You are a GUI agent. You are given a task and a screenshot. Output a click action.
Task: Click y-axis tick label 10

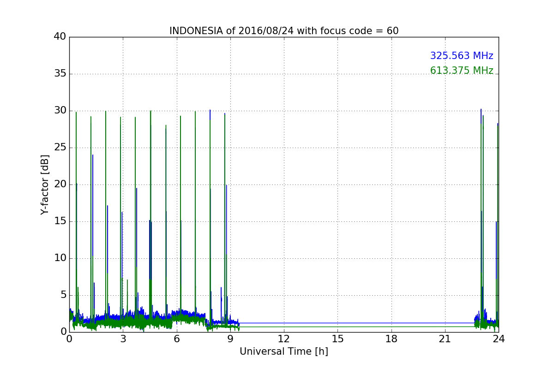click(x=60, y=258)
